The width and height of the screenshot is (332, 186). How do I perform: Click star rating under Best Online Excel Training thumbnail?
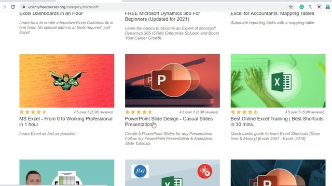pos(244,112)
